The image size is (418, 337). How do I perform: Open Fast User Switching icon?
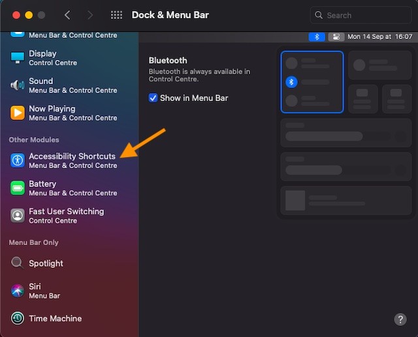tap(18, 216)
